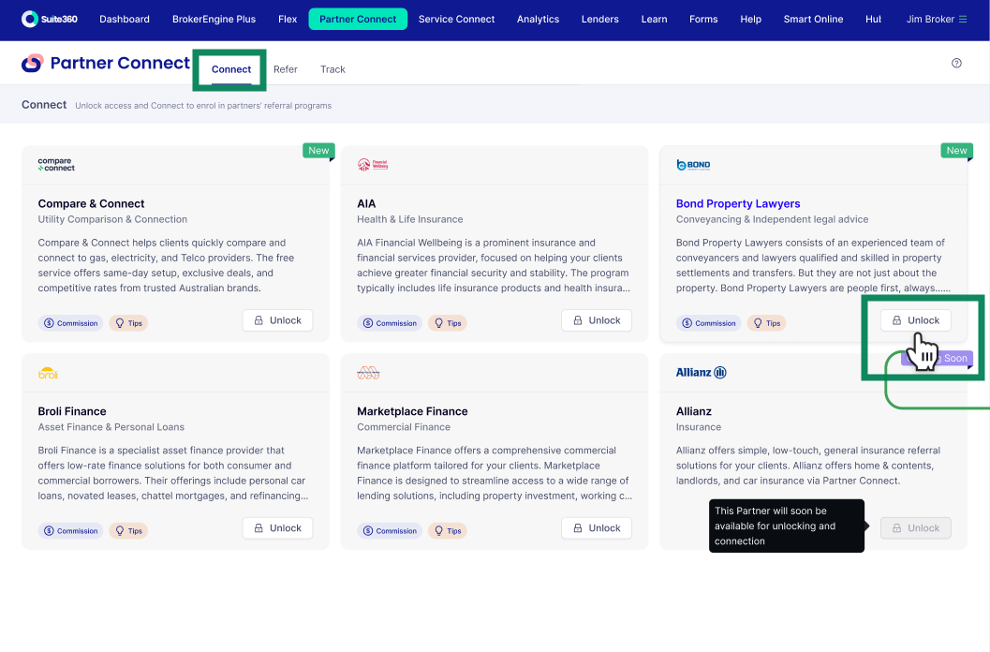Click the Marketplace Finance card title

coord(412,411)
